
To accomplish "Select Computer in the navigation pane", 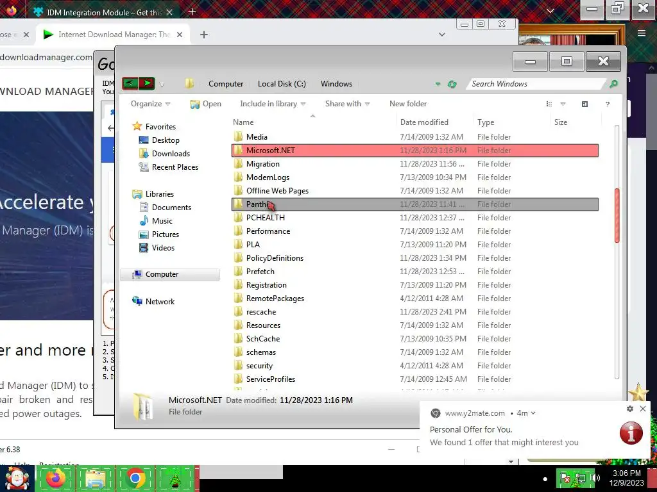I will pos(170,274).
